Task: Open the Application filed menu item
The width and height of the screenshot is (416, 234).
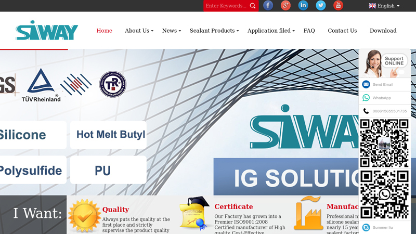Action: tap(269, 31)
